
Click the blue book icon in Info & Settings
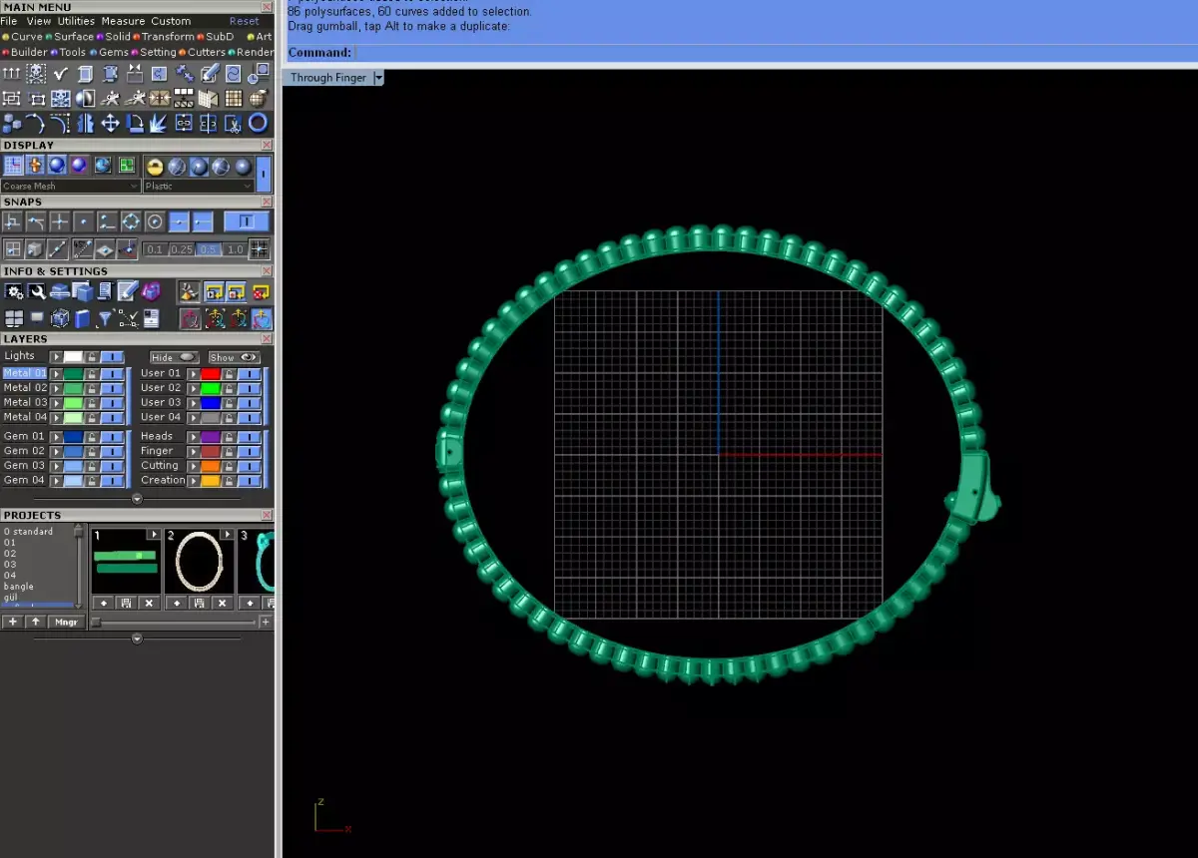click(82, 317)
